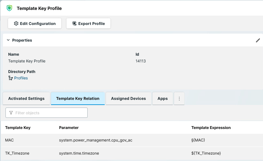263x161 pixels.
Task: Click the pencil edit properties icon
Action: pos(258,40)
